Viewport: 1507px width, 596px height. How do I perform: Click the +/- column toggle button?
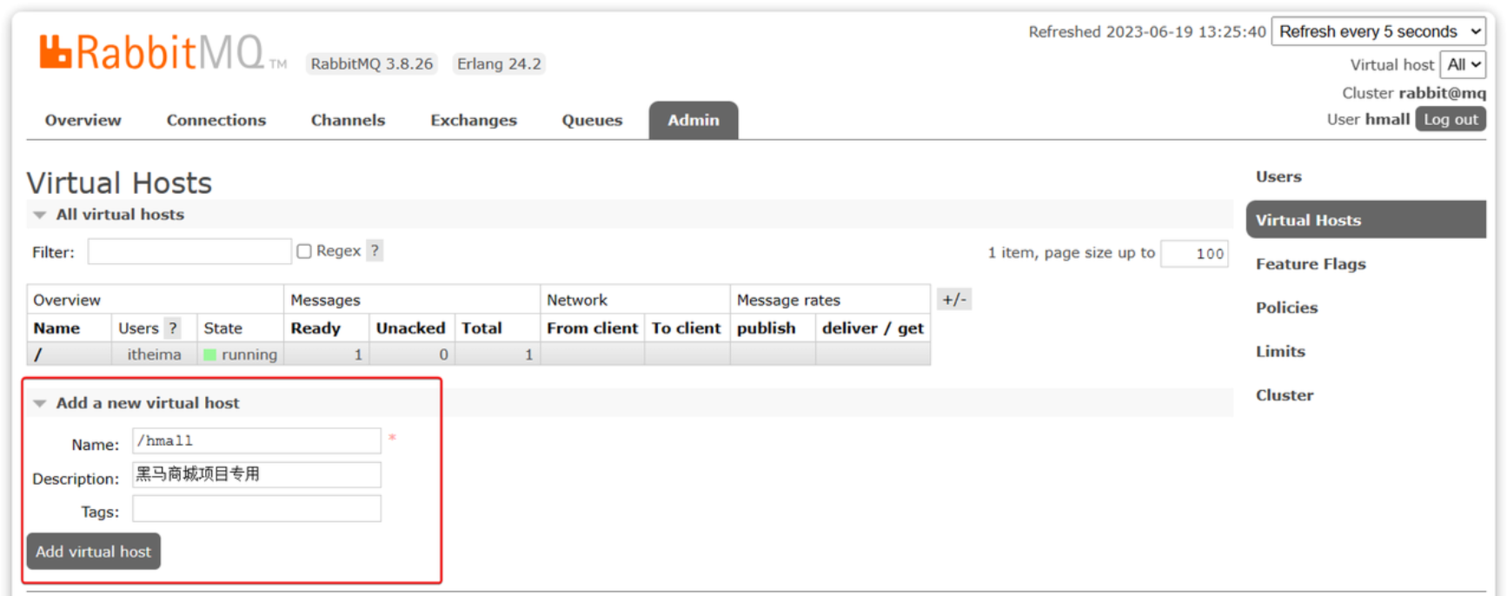(953, 300)
